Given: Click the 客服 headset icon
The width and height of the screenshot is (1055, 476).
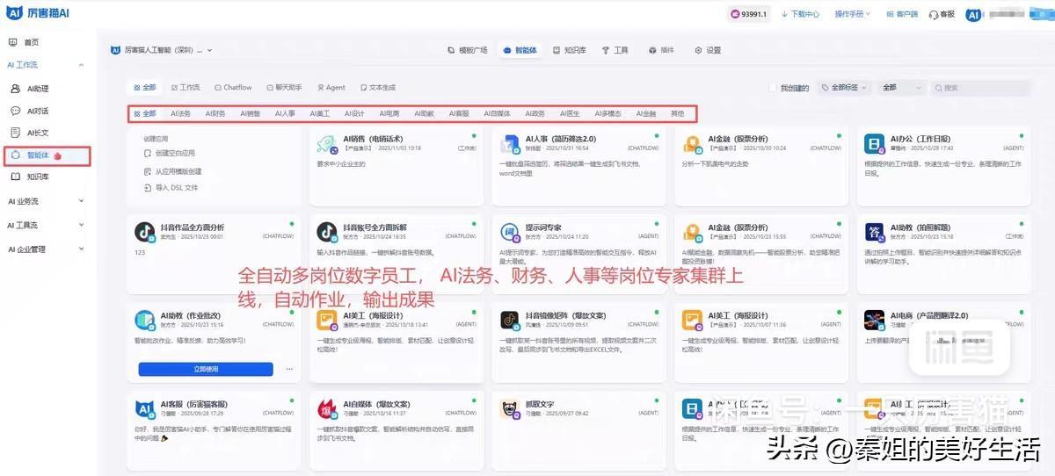Looking at the screenshot, I should click(934, 14).
